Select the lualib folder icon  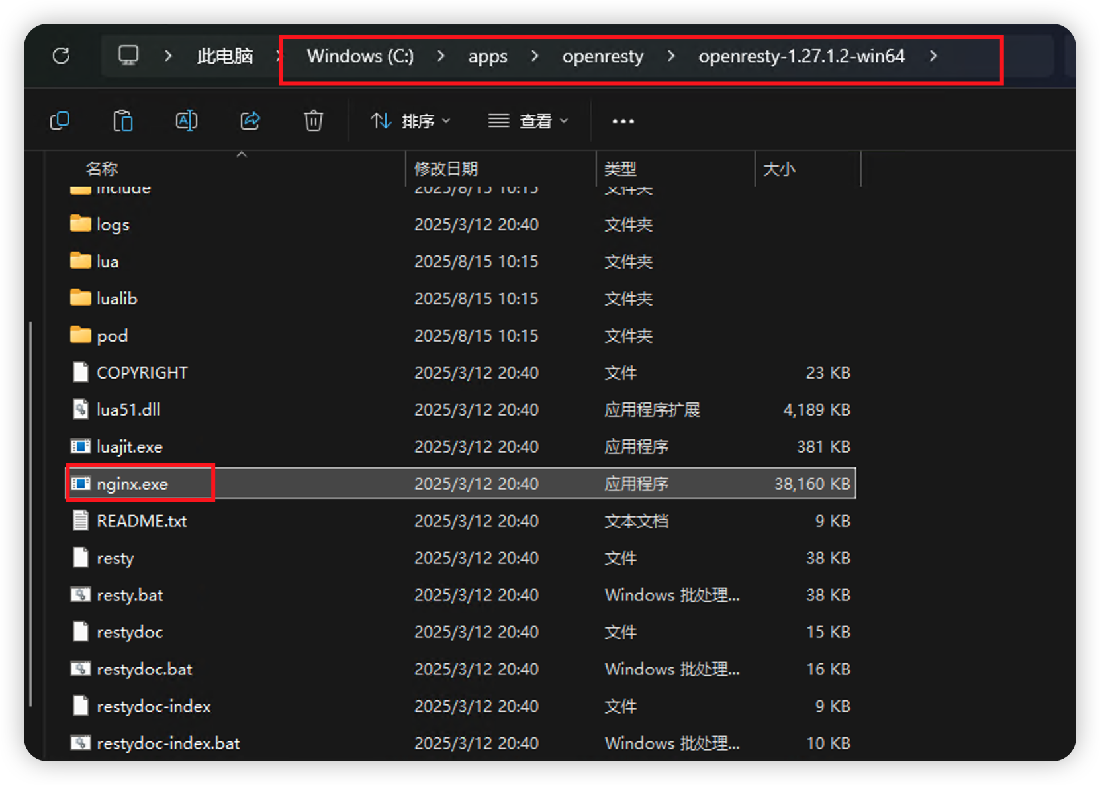click(x=81, y=298)
